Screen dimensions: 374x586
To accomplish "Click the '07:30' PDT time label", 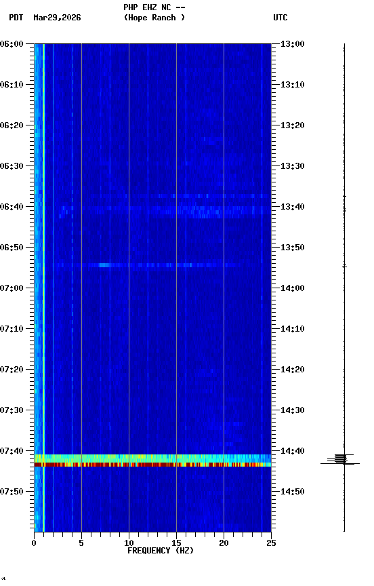I will (12, 410).
